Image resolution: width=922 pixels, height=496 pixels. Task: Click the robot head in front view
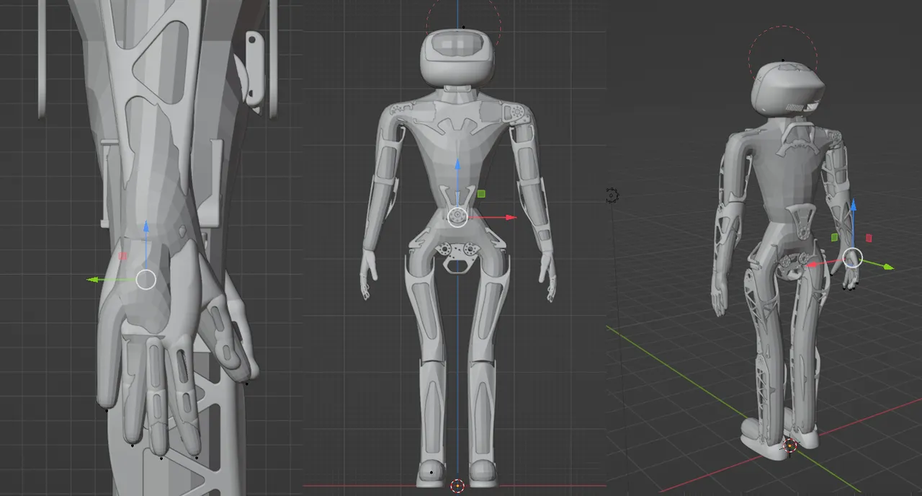pyautogui.click(x=458, y=56)
